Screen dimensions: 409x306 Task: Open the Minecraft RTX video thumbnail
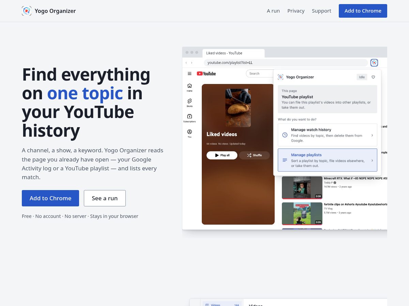pos(302,188)
